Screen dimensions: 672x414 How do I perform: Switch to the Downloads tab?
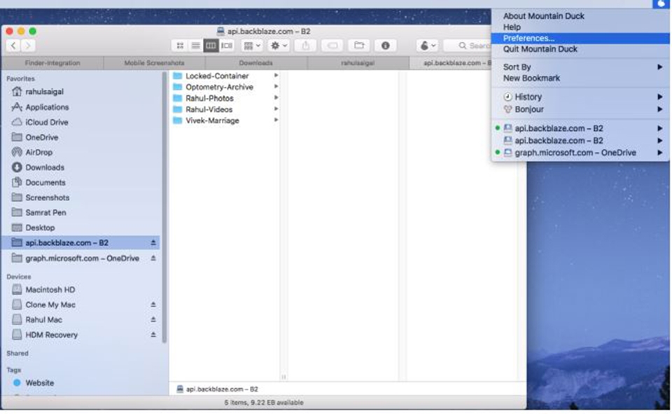[x=256, y=63]
